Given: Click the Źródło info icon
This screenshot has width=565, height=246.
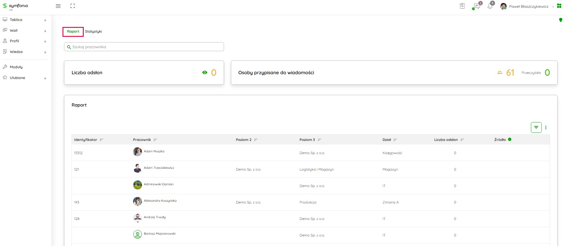Looking at the screenshot, I should click(x=510, y=139).
